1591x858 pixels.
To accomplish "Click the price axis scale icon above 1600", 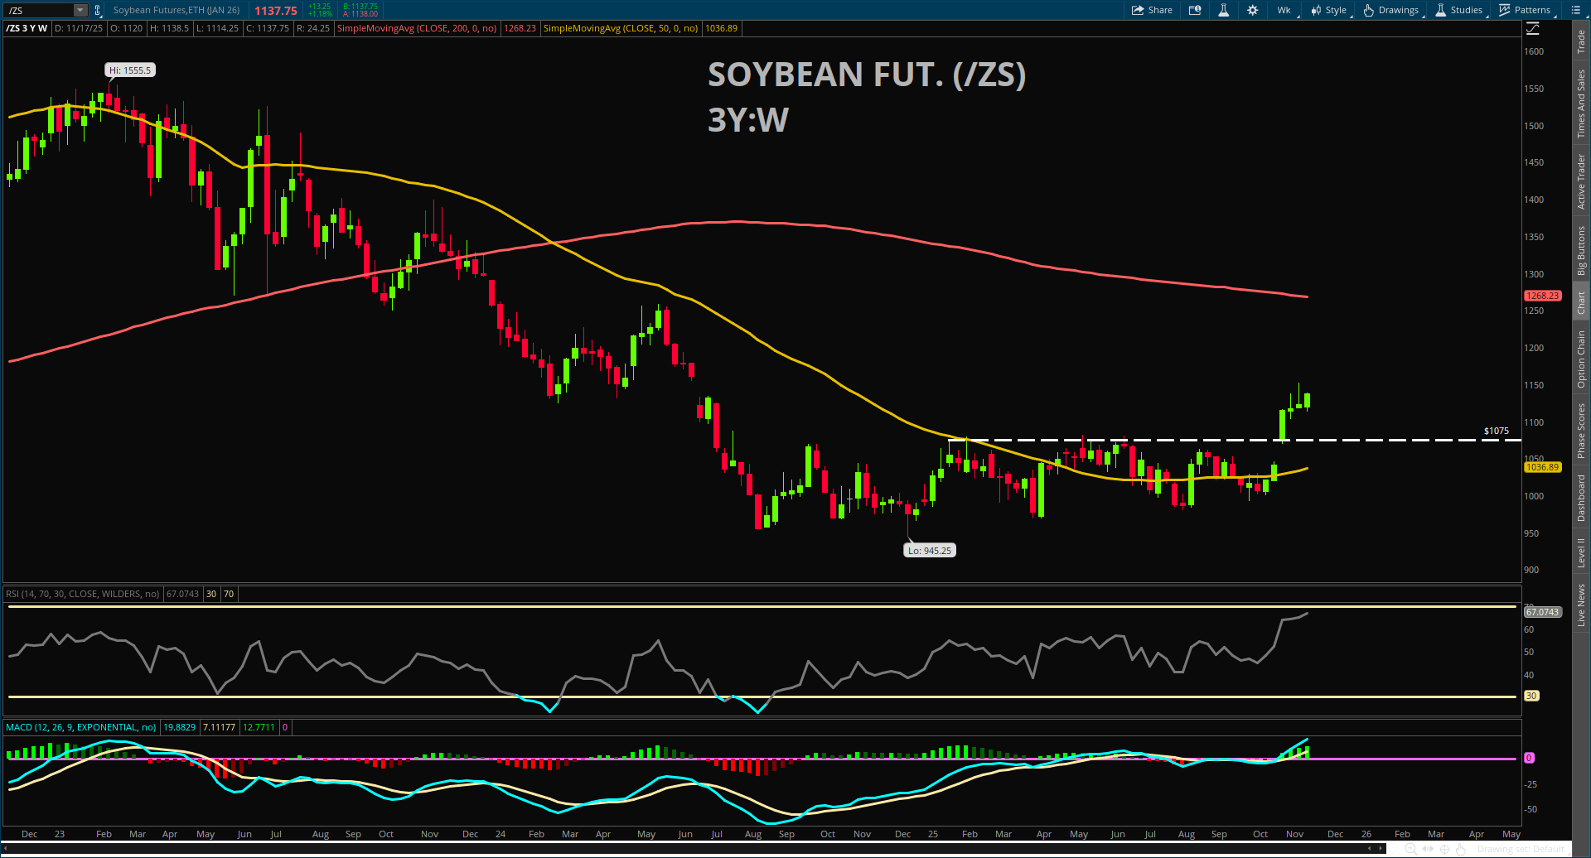I will pos(1532,29).
